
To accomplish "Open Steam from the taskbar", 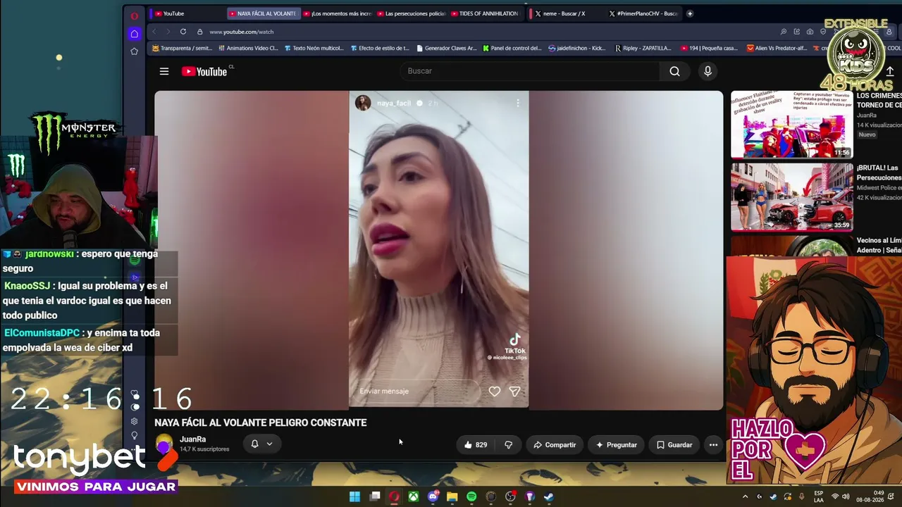I will click(x=549, y=497).
